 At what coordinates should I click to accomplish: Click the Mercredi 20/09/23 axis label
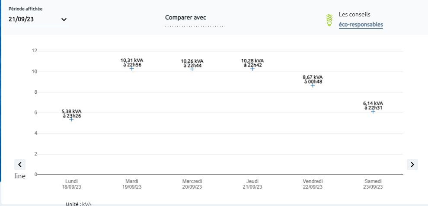[x=192, y=184]
